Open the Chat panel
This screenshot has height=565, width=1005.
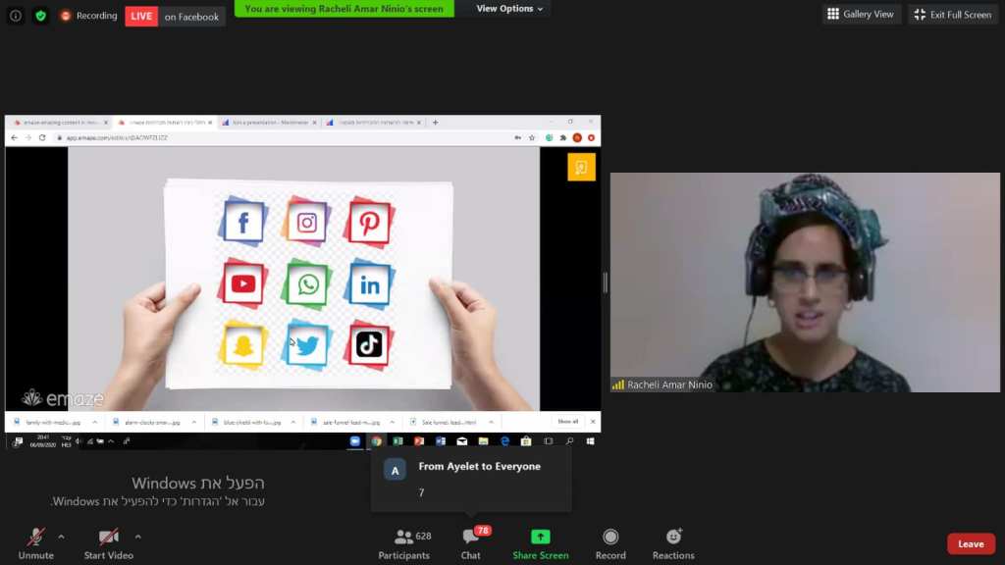(471, 543)
